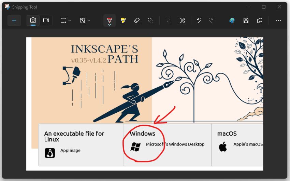Viewport: 290px width, 181px height.
Task: Open the text actions tool
Action: pos(182,20)
